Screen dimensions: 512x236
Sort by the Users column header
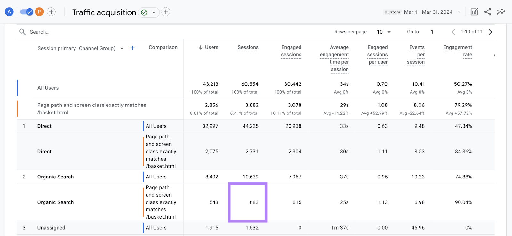[x=211, y=47]
